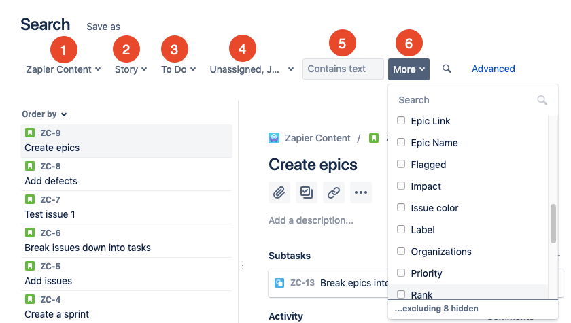Screen dimensions: 571x323
Task: Click the subtask icon next to ZC-13
Action: pyautogui.click(x=279, y=283)
